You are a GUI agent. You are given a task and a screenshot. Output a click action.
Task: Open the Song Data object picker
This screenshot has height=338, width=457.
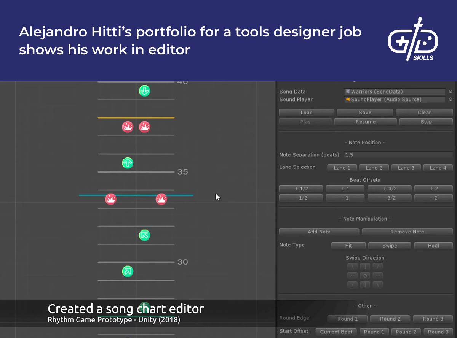[450, 91]
